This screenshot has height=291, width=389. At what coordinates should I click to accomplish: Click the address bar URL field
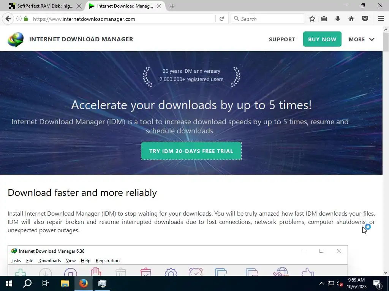point(123,19)
